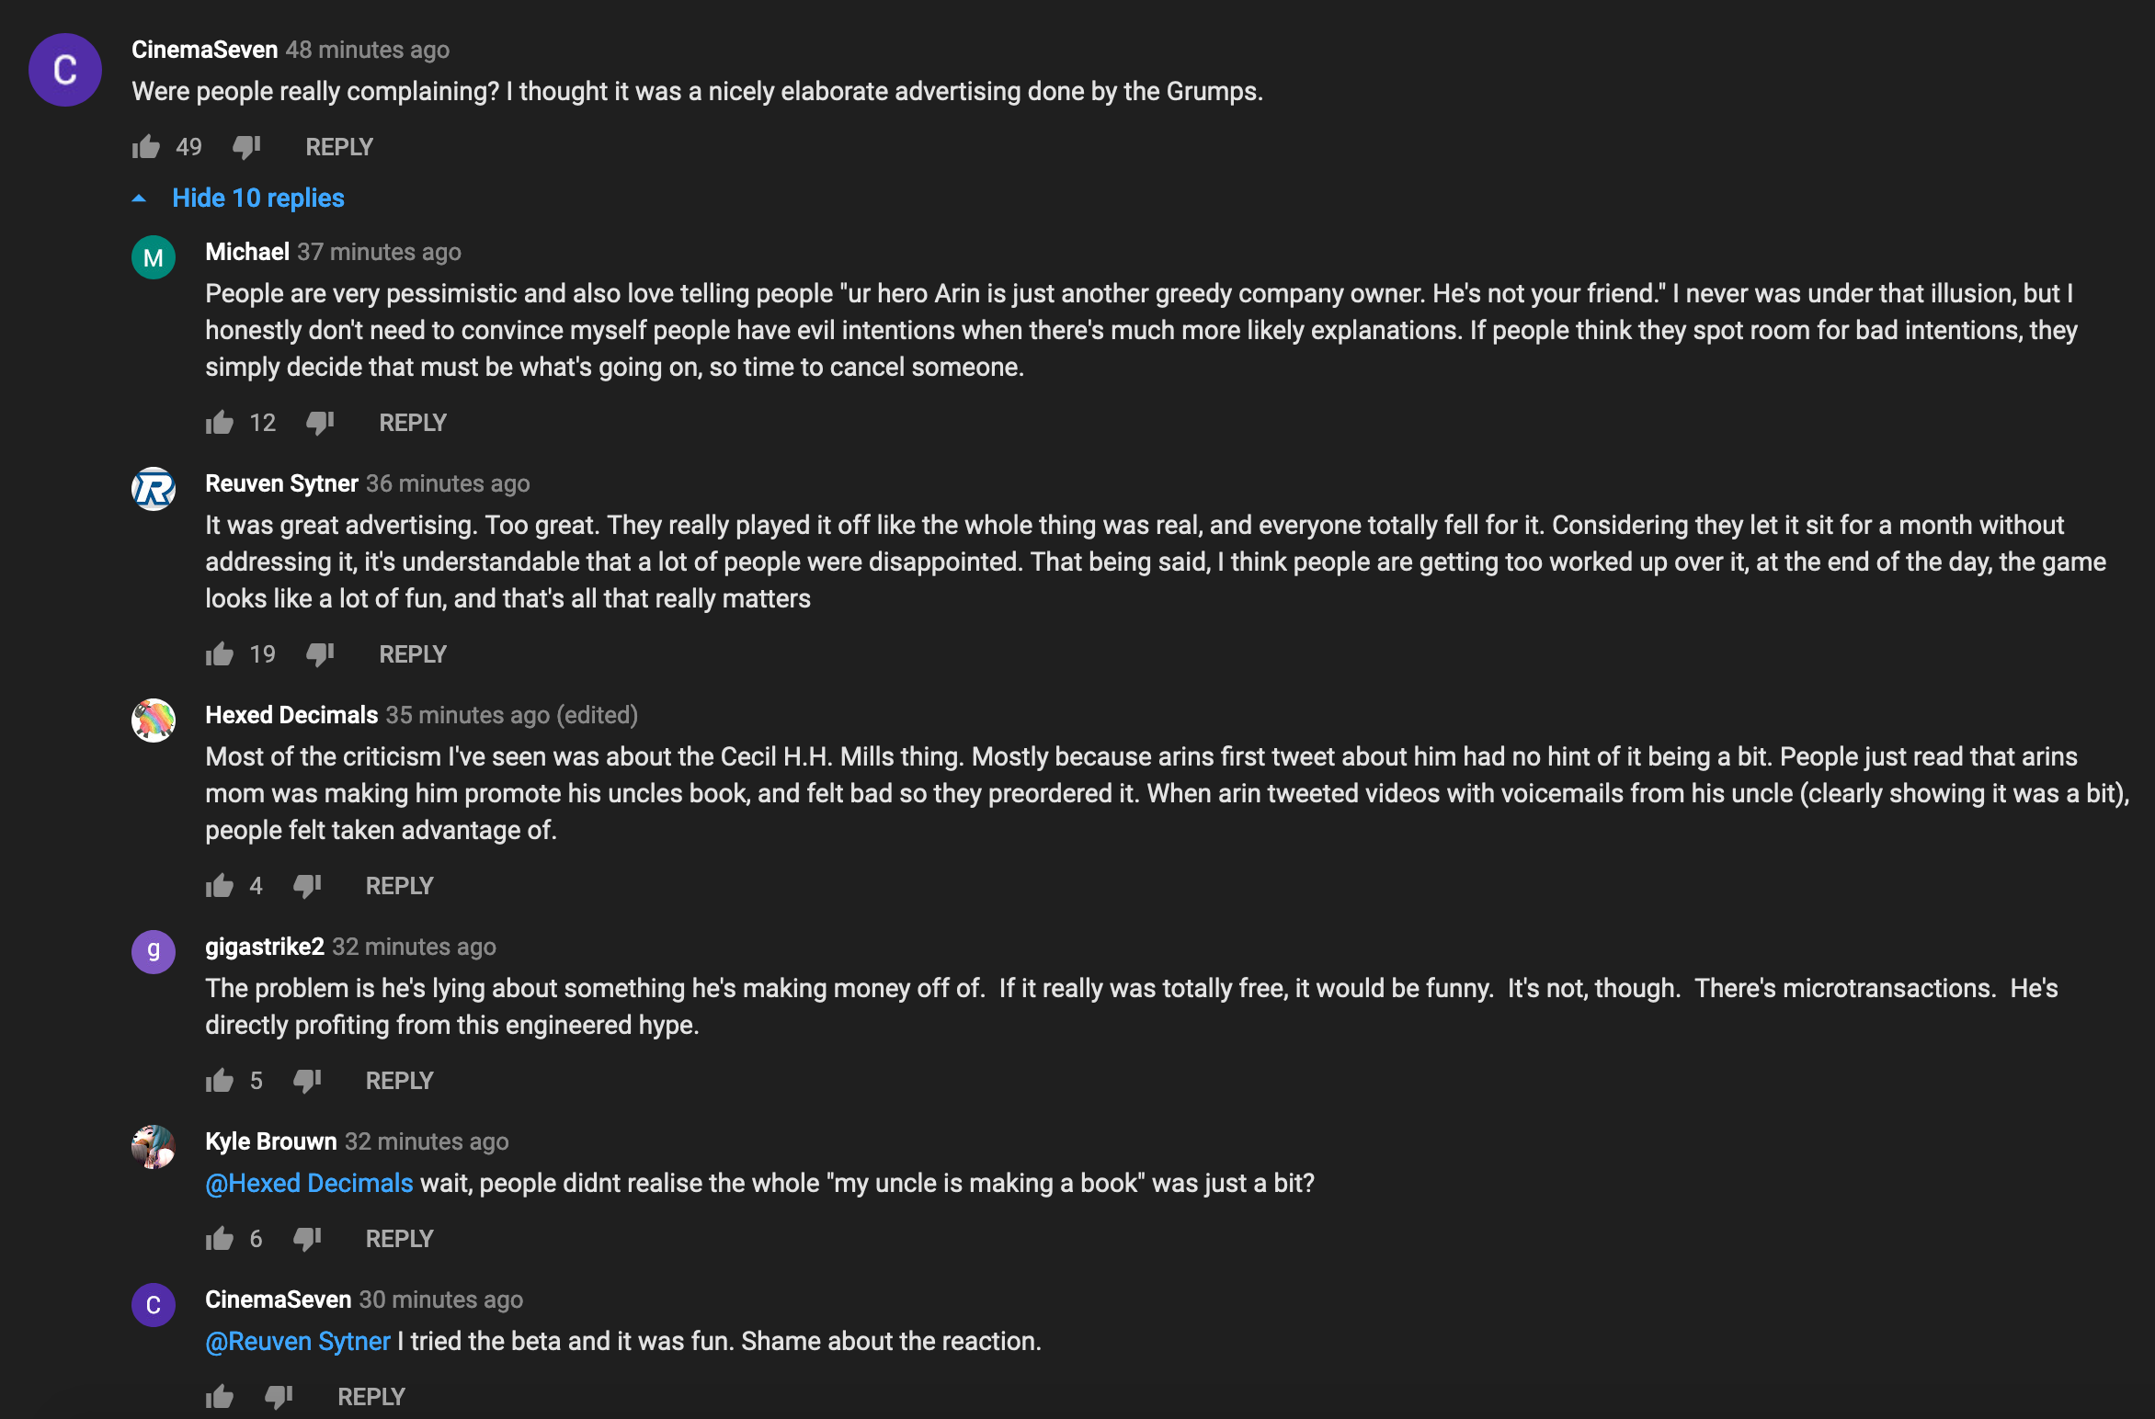2155x1419 pixels.
Task: Dislike CinemaSeven's top comment
Action: coord(246,147)
